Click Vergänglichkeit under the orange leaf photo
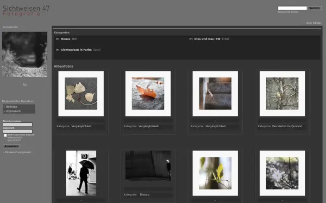 (148, 126)
